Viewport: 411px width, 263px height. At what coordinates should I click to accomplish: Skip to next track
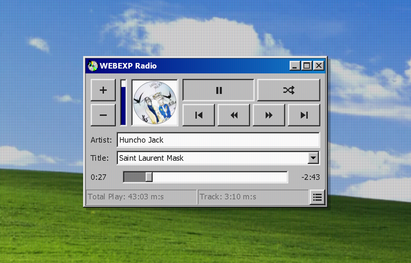[x=304, y=115]
